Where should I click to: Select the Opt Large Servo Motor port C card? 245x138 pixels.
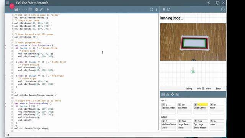pyautogui.click(x=201, y=125)
